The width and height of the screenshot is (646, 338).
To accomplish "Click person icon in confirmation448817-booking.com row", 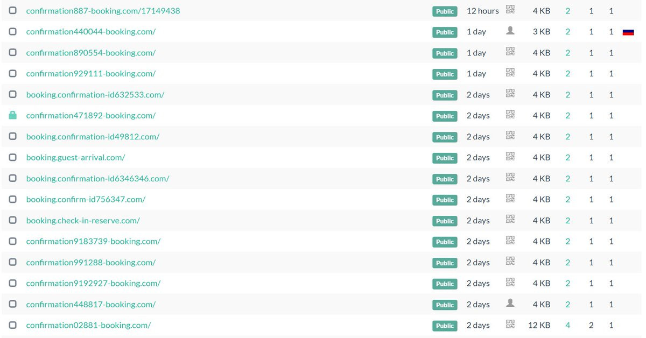I will [x=510, y=304].
